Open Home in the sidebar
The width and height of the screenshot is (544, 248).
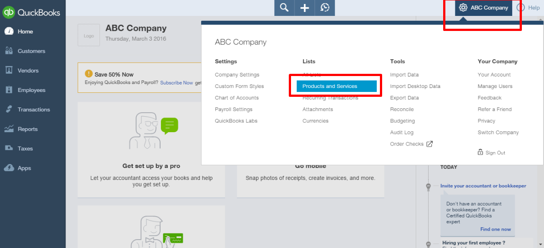[x=25, y=32]
